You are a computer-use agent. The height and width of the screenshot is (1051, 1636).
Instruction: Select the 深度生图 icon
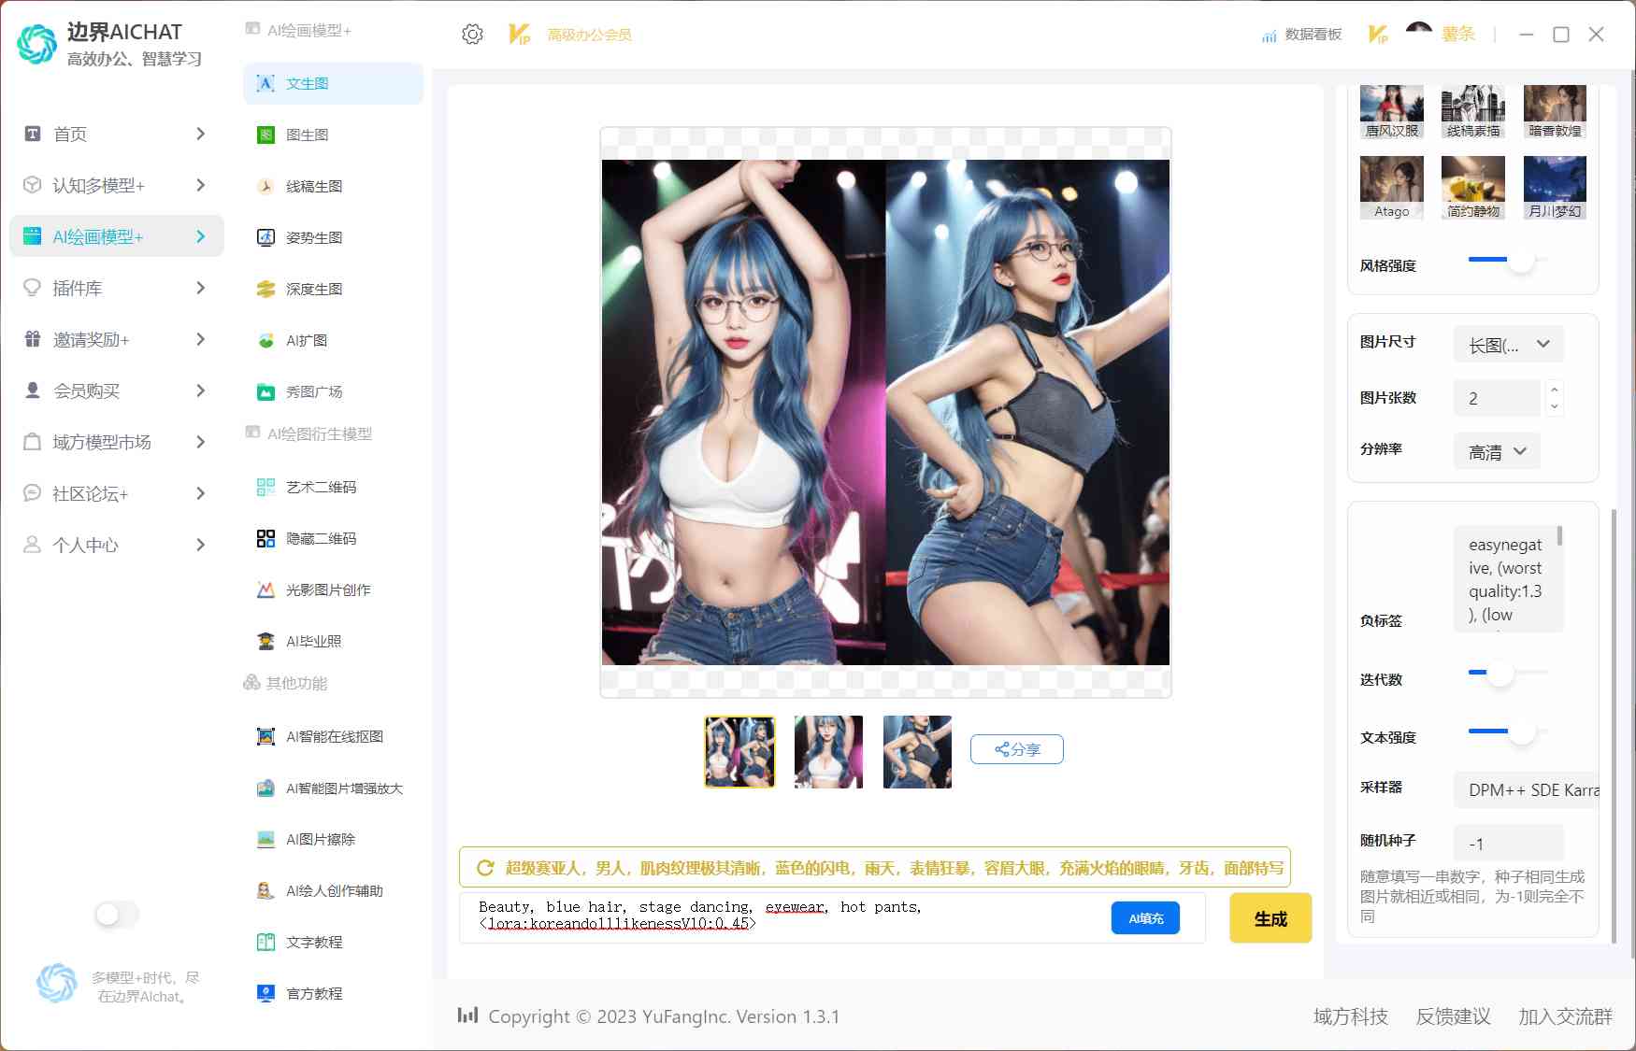(x=265, y=289)
